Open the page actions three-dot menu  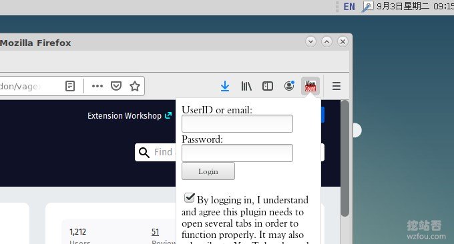pos(97,86)
